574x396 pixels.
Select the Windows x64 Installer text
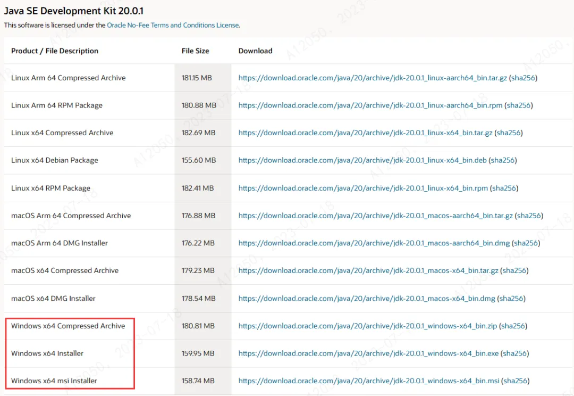pos(47,353)
